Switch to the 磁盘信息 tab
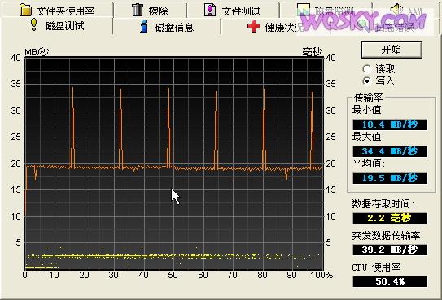This screenshot has width=442, height=300. point(166,27)
